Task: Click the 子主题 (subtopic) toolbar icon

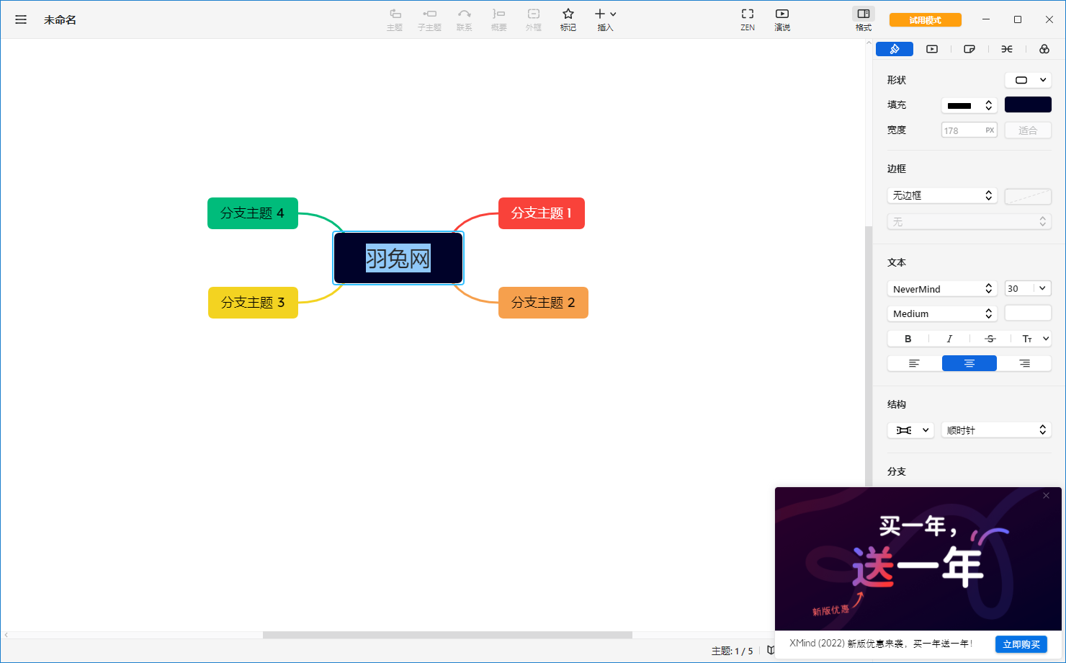Action: 429,19
